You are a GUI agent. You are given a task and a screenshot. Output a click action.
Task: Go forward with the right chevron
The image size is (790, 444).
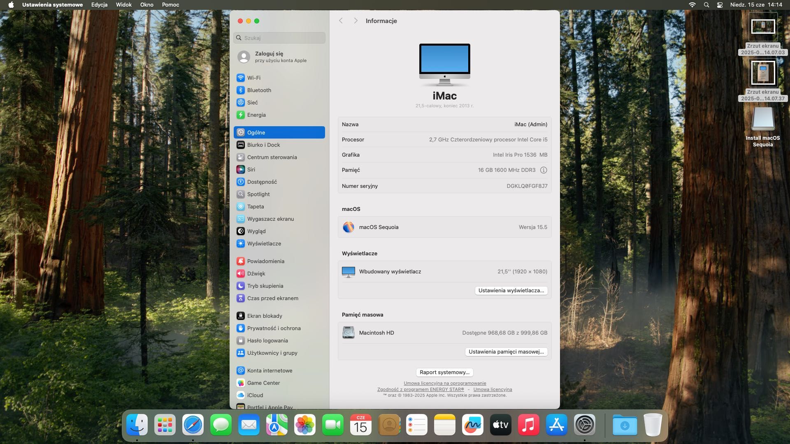tap(355, 21)
